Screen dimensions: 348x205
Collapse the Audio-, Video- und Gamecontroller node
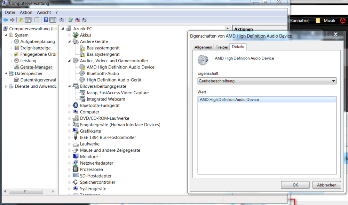[70, 61]
